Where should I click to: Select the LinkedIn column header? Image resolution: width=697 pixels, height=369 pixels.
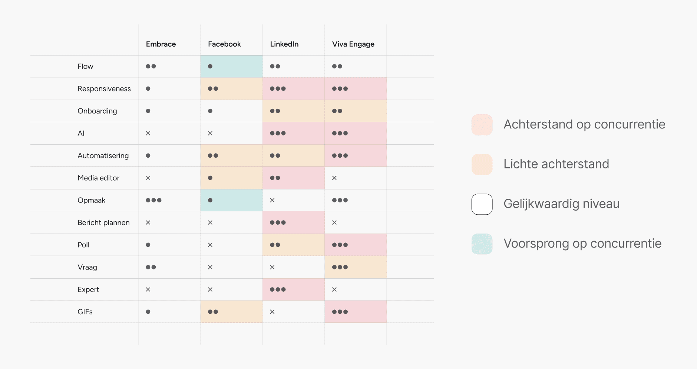point(284,44)
